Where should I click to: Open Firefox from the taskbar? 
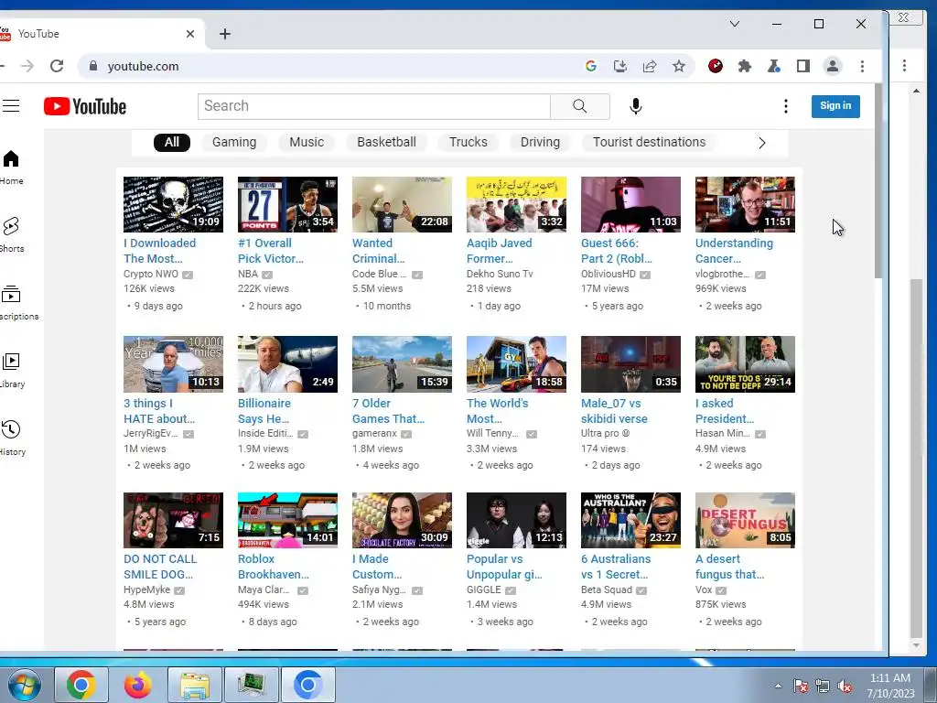[138, 685]
